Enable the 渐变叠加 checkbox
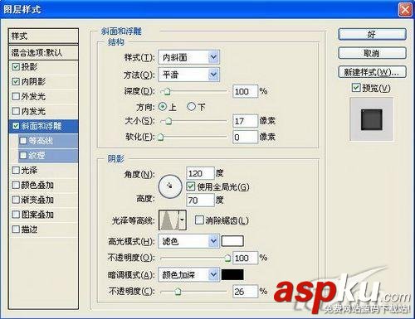Image resolution: width=415 pixels, height=319 pixels. [x=16, y=200]
